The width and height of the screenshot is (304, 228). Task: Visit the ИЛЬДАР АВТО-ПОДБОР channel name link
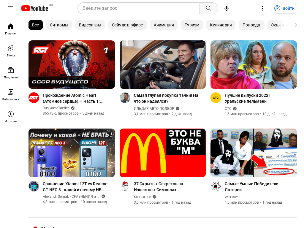154,109
